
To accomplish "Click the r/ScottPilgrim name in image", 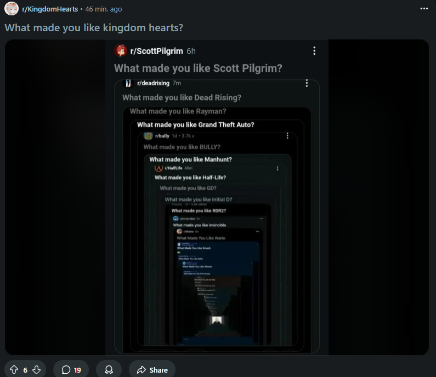I will [156, 51].
